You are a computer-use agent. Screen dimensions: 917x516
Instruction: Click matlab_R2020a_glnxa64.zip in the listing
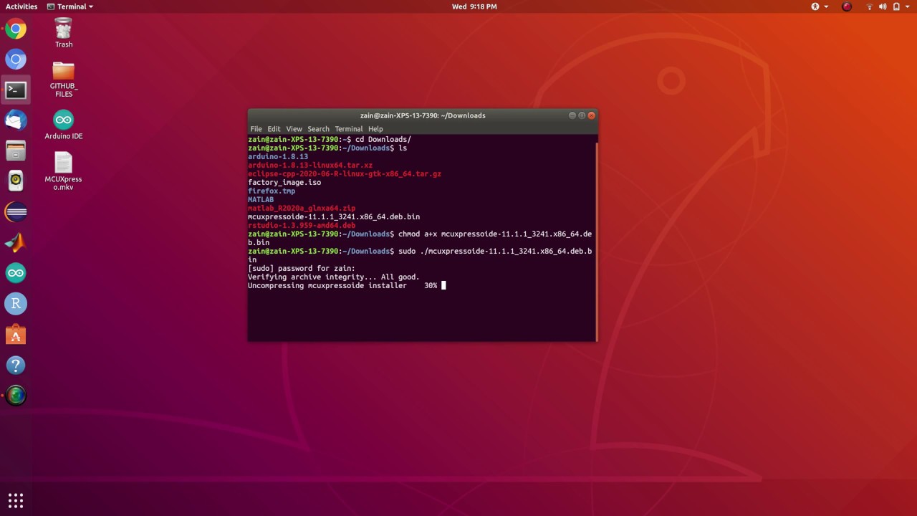302,208
